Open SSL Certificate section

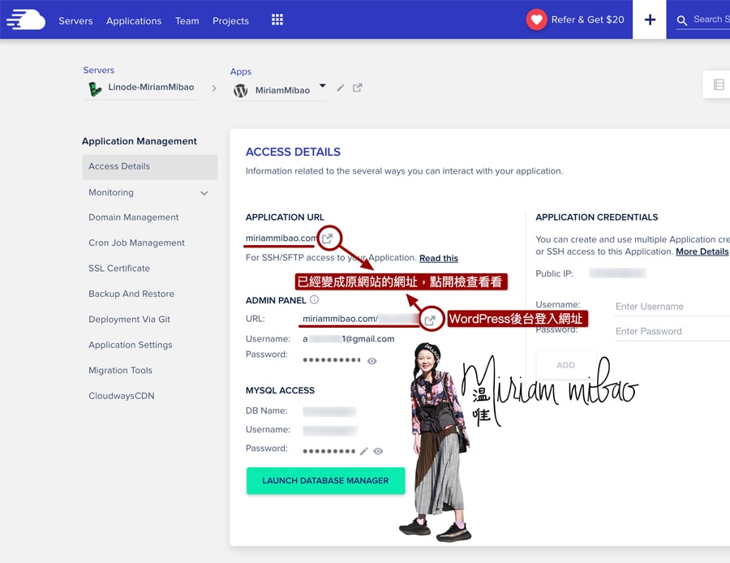[119, 269]
